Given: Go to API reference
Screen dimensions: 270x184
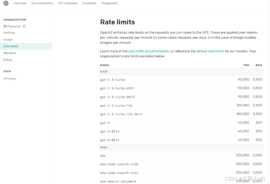Looking at the screenshot, I should (68, 3).
